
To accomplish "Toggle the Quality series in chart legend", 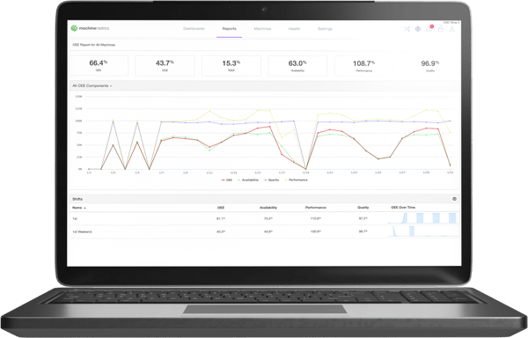I will (x=272, y=180).
